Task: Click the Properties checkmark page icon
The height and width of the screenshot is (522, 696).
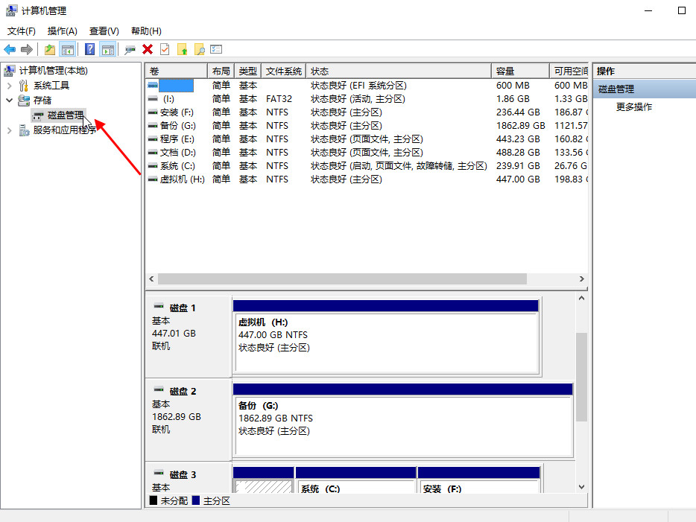Action: pos(165,49)
